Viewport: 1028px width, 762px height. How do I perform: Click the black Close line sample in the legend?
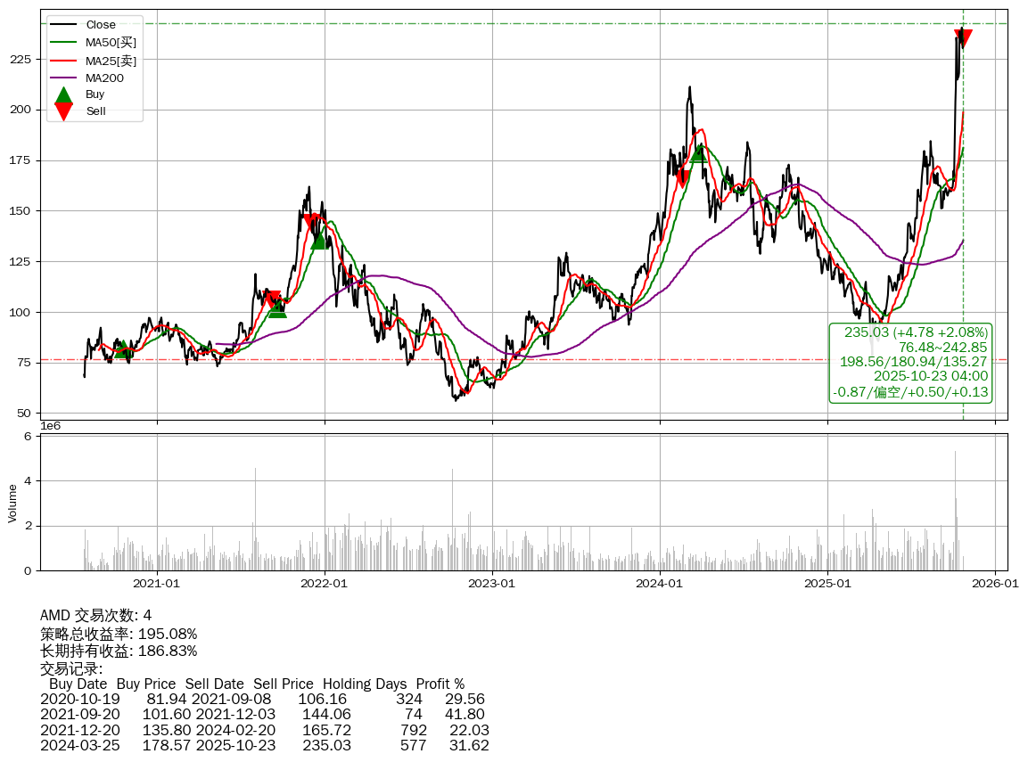point(63,25)
